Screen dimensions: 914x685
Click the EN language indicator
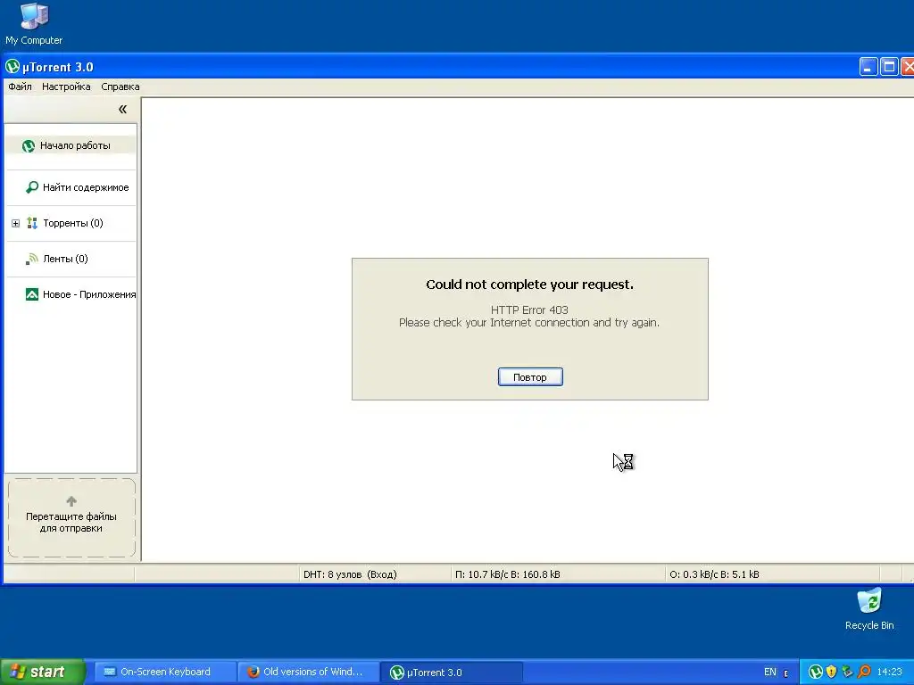[770, 673]
